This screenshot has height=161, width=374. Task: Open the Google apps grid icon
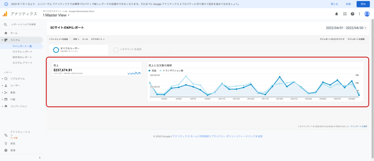click(345, 14)
